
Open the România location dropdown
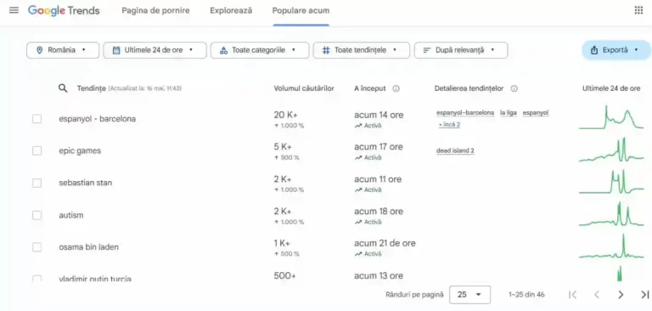tap(63, 50)
